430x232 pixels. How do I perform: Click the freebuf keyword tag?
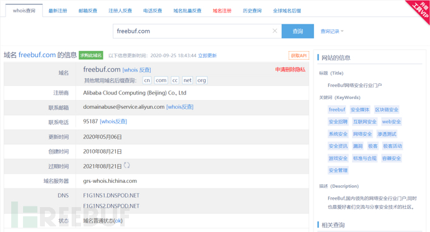[x=337, y=109]
